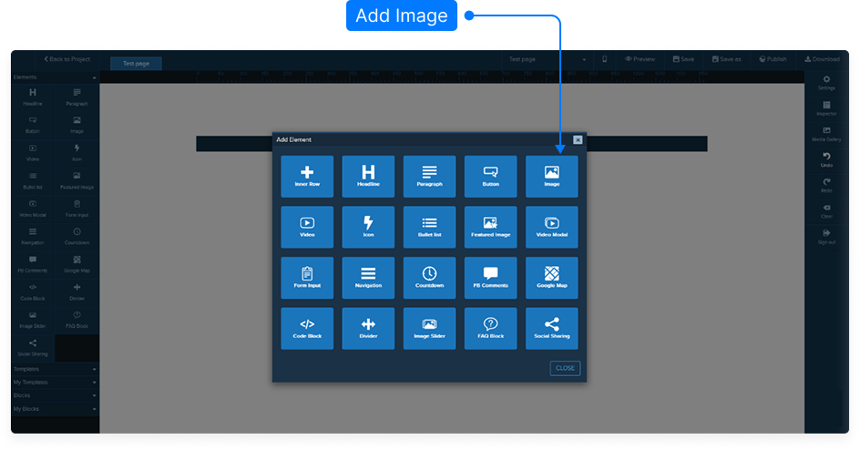Screen dimensions: 860x450
Task: Toggle mobile device view icon in top bar
Action: click(x=604, y=59)
